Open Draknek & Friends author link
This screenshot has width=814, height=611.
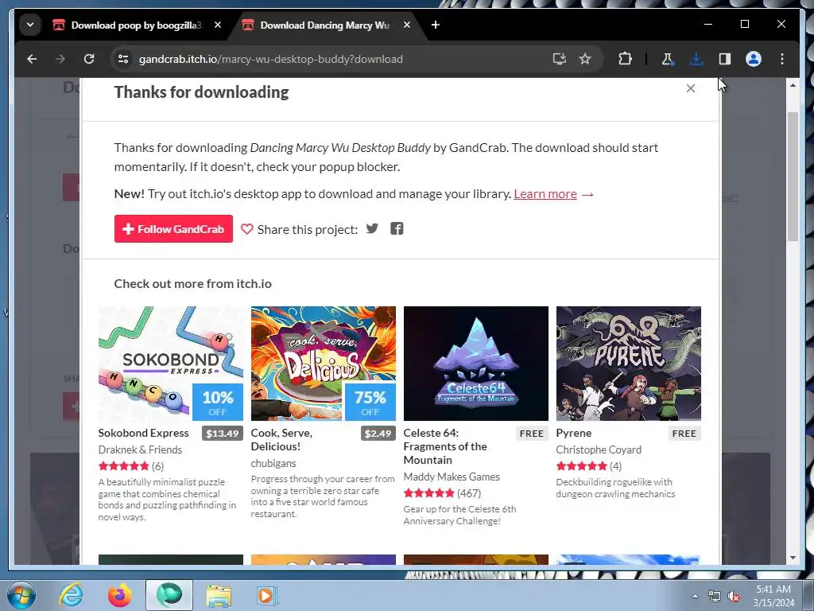point(140,449)
